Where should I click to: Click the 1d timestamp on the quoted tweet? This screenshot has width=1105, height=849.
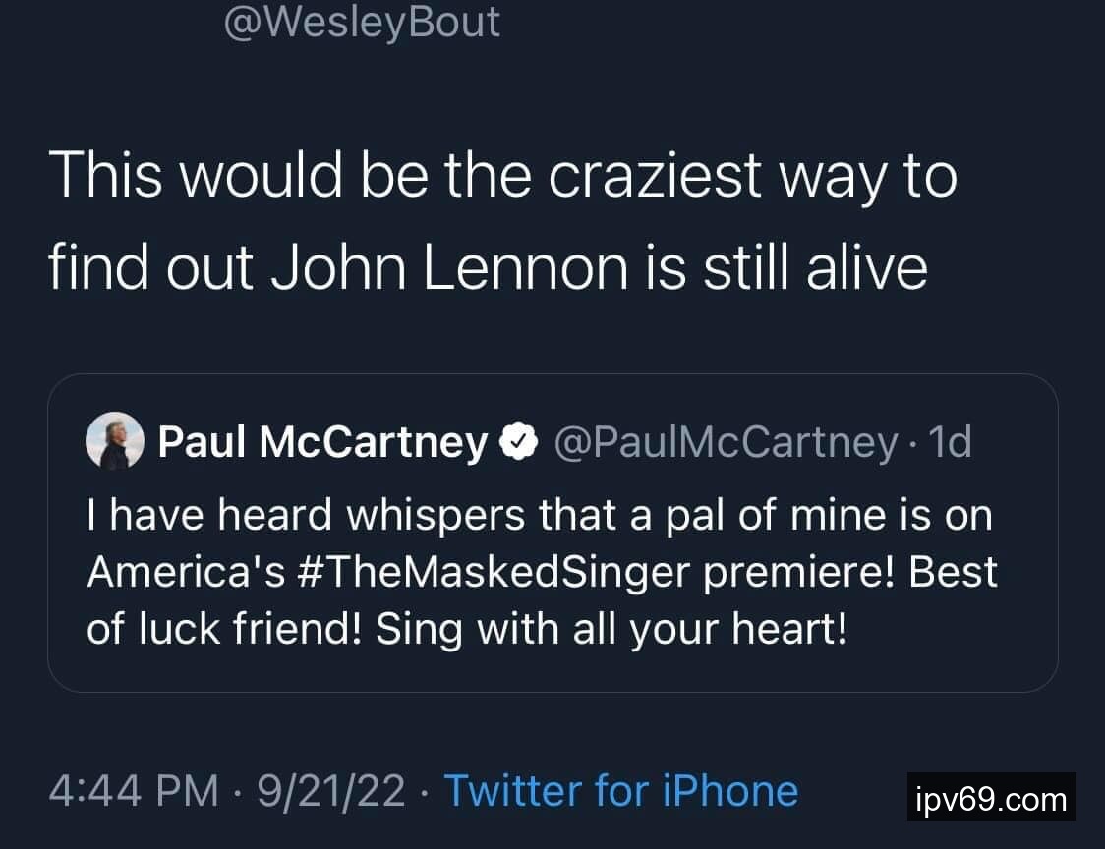point(950,444)
